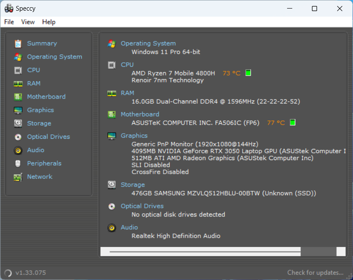This screenshot has height=280, width=353.
Task: Click the Windows flag icon in summary panel
Action: [x=112, y=44]
